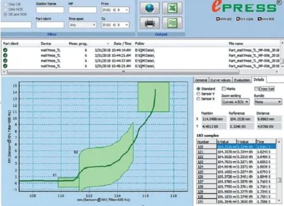Click the OK checkmark icon of 10:44:21 entry
The height and width of the screenshot is (206, 284).
[5, 55]
